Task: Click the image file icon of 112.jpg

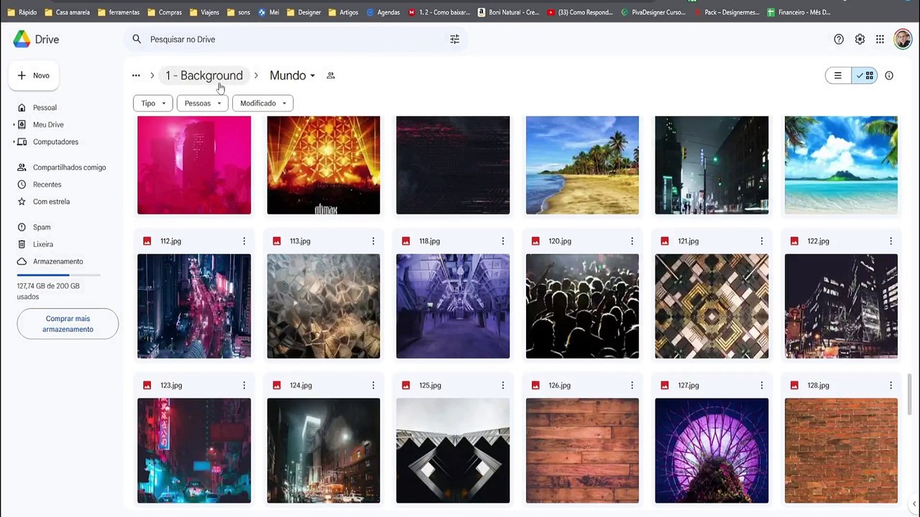Action: pyautogui.click(x=147, y=241)
